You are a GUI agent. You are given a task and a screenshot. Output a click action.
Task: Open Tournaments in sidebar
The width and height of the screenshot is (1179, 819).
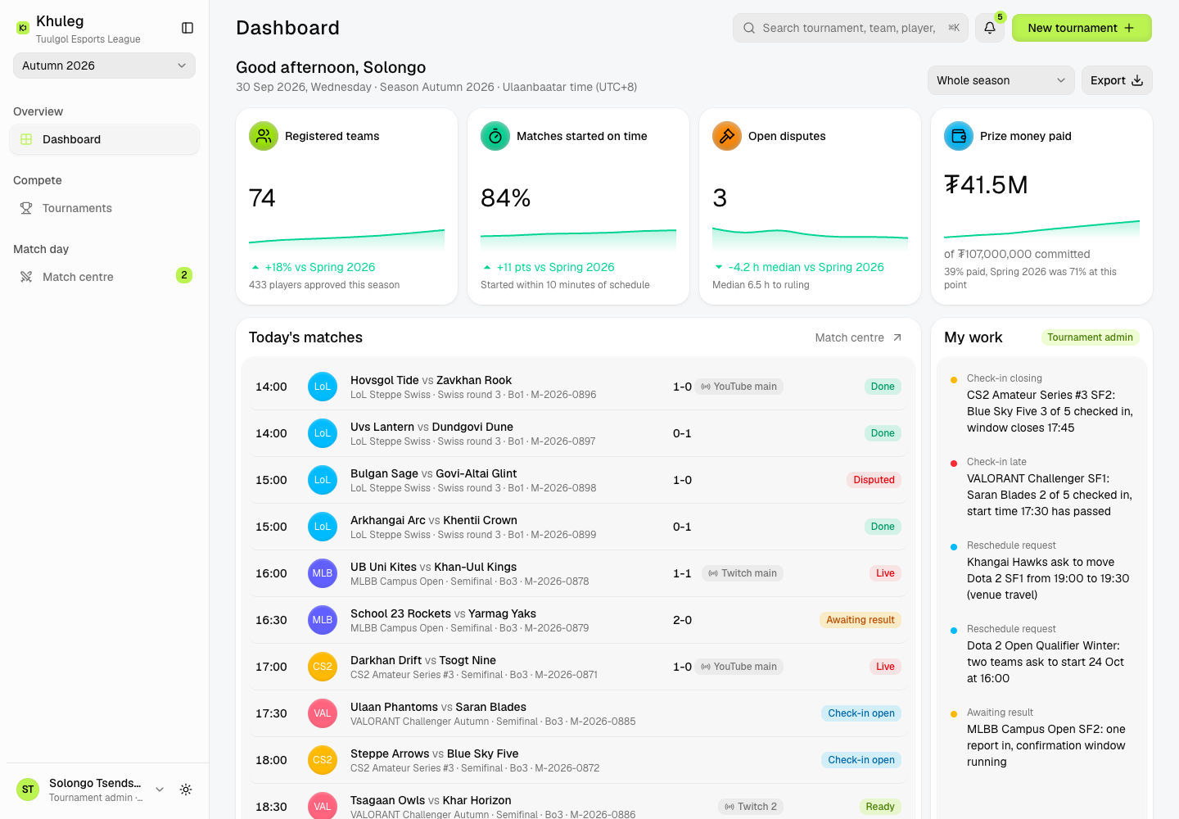tap(104, 208)
